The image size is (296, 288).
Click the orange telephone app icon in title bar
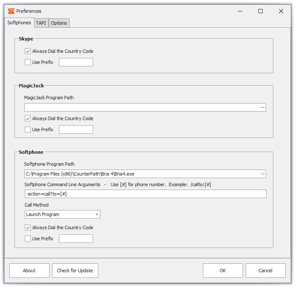[11, 11]
